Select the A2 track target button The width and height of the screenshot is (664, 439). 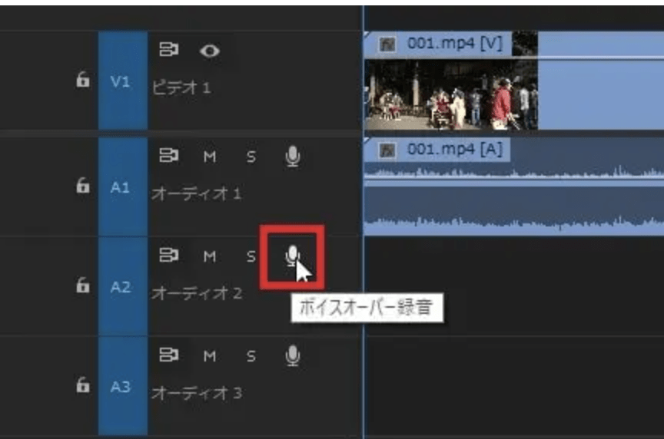tap(121, 286)
